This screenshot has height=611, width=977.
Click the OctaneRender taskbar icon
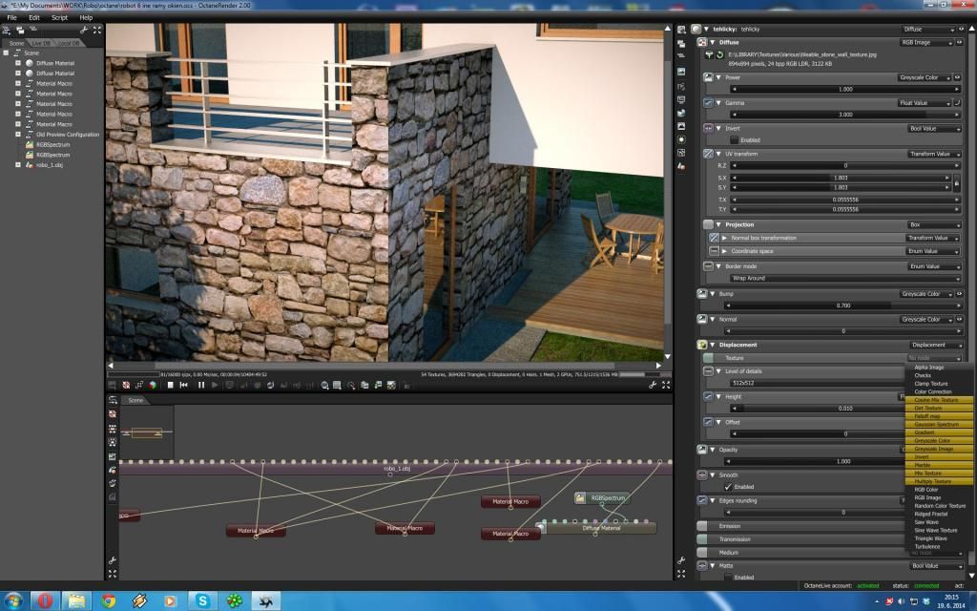click(x=266, y=600)
